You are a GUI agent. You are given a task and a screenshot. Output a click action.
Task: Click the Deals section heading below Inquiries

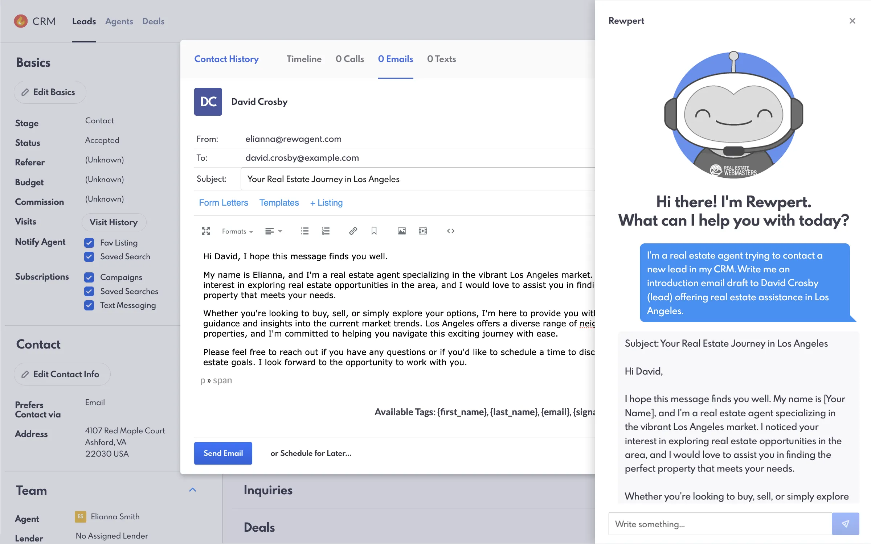coord(259,527)
